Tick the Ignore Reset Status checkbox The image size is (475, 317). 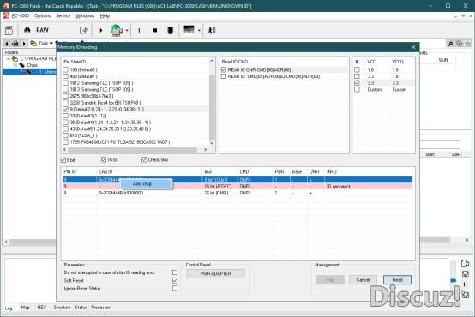175,289
